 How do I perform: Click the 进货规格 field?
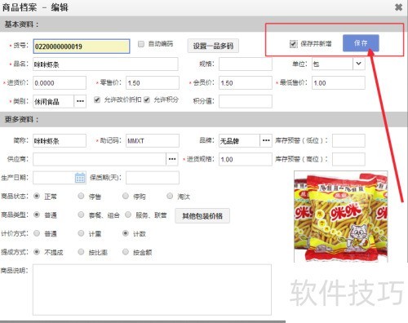(246, 159)
